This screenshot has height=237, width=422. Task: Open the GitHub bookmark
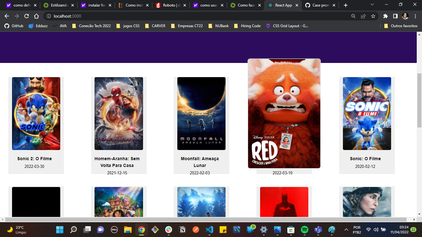point(14,26)
